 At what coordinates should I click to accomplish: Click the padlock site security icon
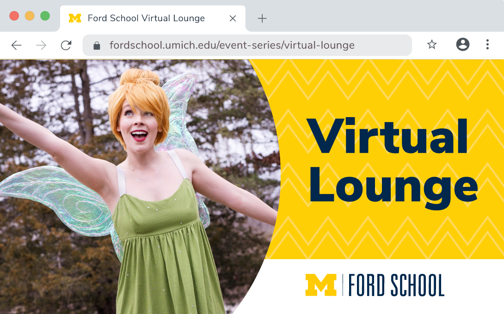coord(97,46)
